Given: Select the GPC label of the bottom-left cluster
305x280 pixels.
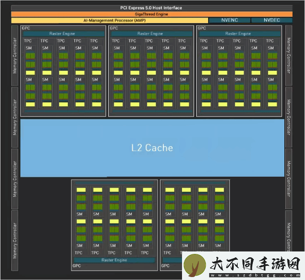Looking at the screenshot, I should tap(77, 266).
